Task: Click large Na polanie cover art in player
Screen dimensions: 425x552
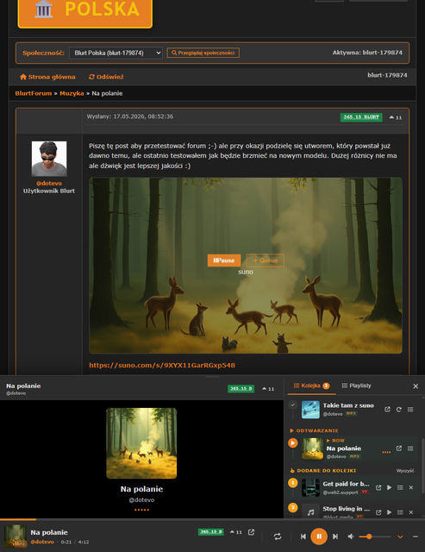Action: coord(141,443)
